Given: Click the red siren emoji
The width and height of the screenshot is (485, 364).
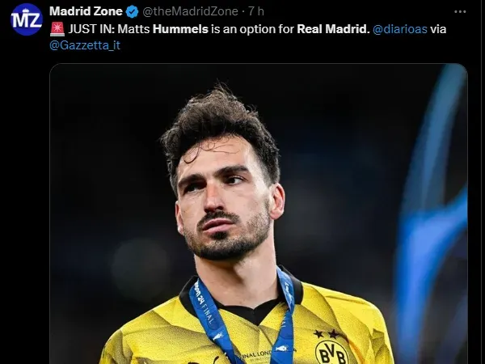Looking at the screenshot, I should (57, 29).
